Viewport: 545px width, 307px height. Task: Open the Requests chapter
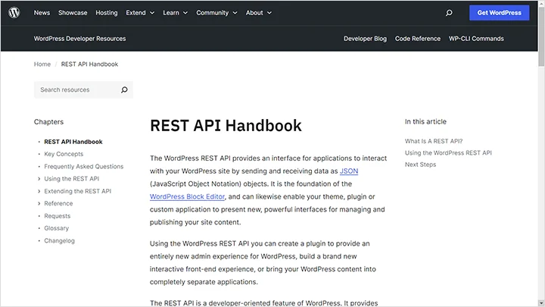pos(57,216)
